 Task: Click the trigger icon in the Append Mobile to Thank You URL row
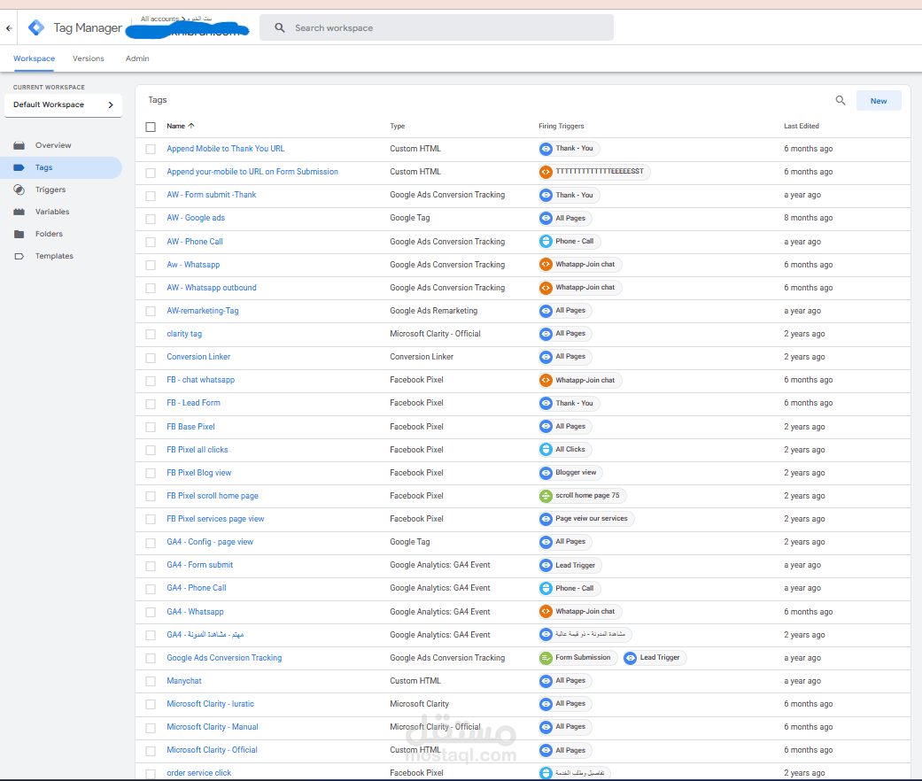coord(546,149)
